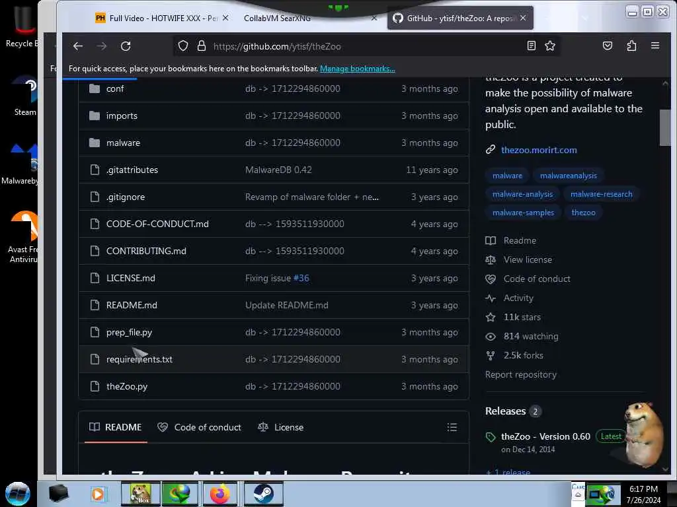Image resolution: width=677 pixels, height=507 pixels.
Task: Open the .gitattributes file
Action: point(132,170)
